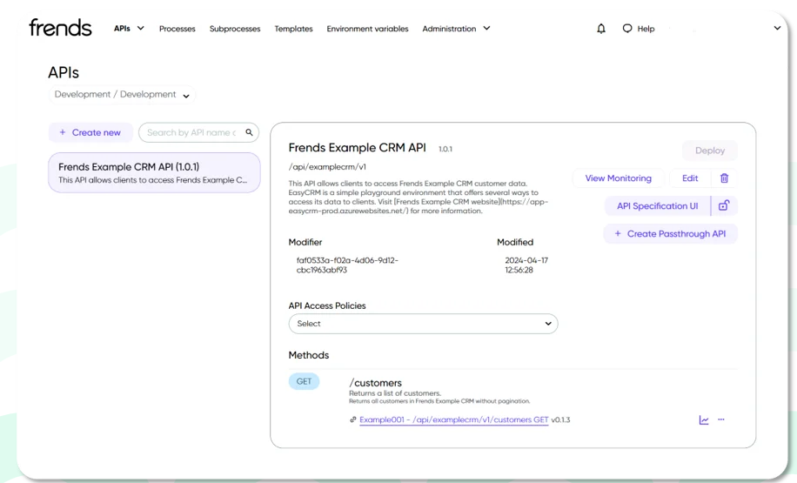Open the notifications bell
This screenshot has width=797, height=483.
pos(601,29)
